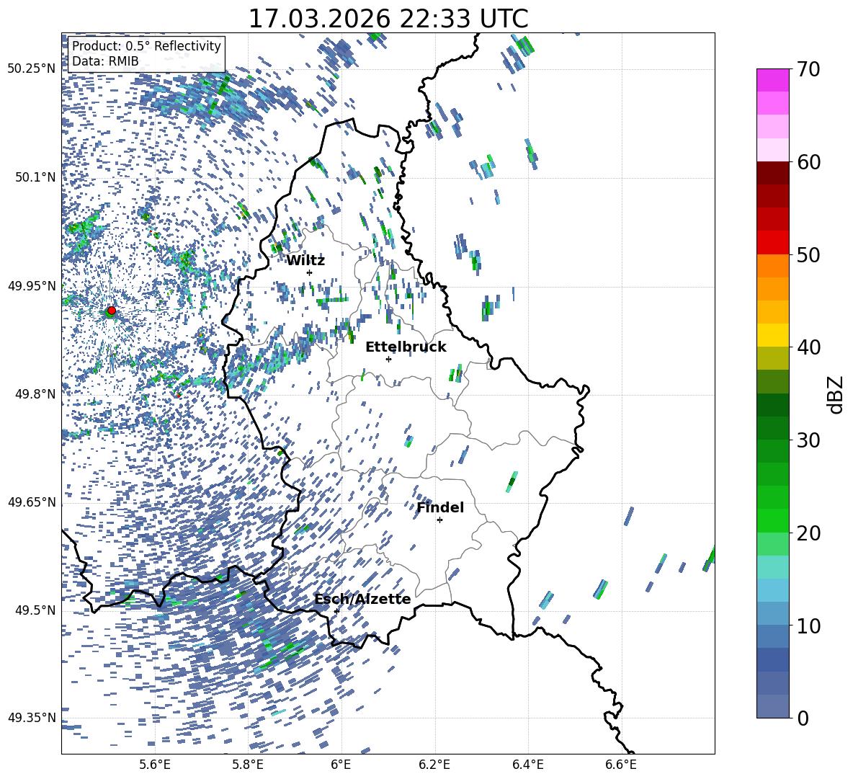Pick the olive swatch just below 40 dBZ
853x779 pixels.
tap(772, 358)
